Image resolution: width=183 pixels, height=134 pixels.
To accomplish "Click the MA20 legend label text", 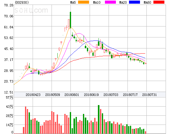I will tap(123, 2).
